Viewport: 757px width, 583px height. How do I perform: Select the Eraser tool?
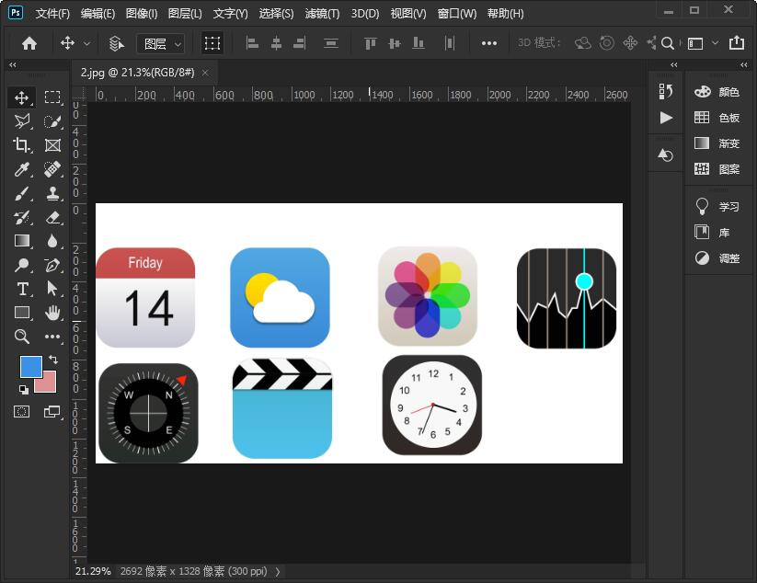[52, 217]
